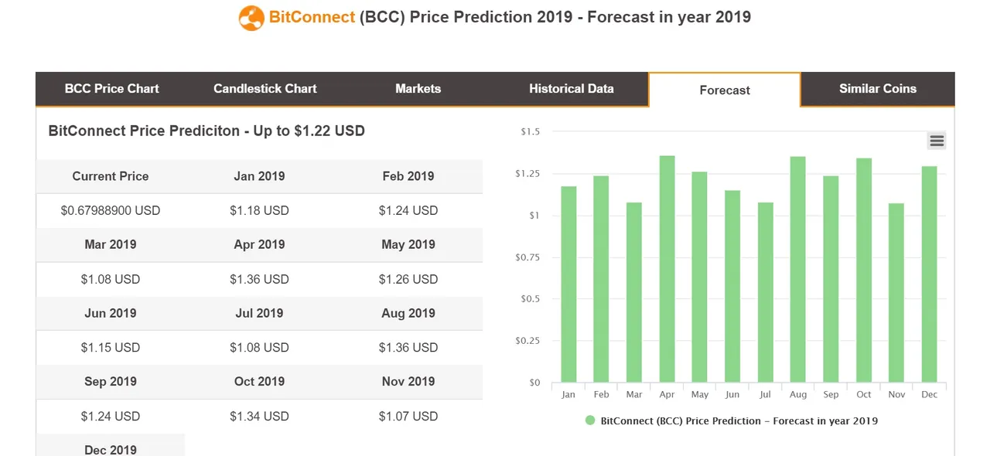Select the Markets tab
The image size is (990, 456).
418,89
